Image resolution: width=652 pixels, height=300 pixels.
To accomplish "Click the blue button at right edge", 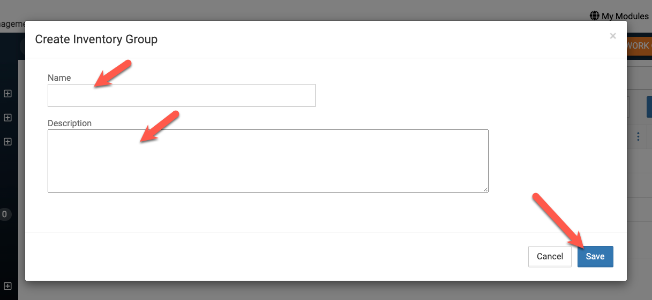I will (649, 107).
